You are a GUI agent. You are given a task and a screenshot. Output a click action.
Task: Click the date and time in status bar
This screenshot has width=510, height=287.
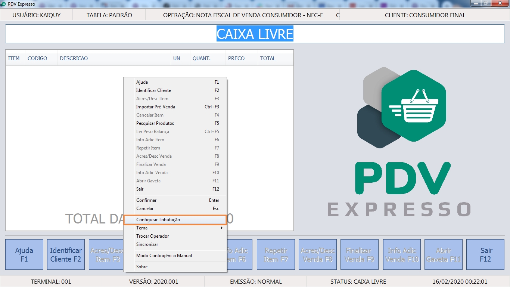point(460,281)
